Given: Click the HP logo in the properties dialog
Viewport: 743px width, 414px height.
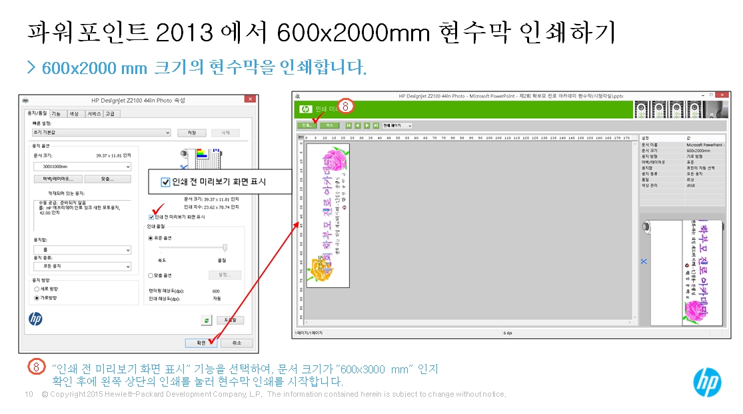Looking at the screenshot, I should coord(35,319).
